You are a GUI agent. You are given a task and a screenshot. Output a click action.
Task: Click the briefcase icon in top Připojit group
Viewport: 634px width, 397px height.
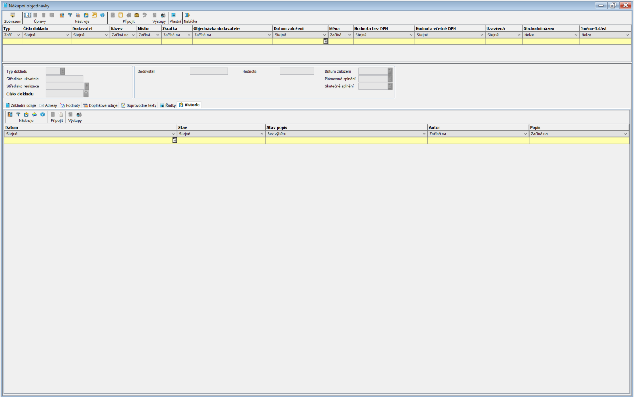point(137,15)
